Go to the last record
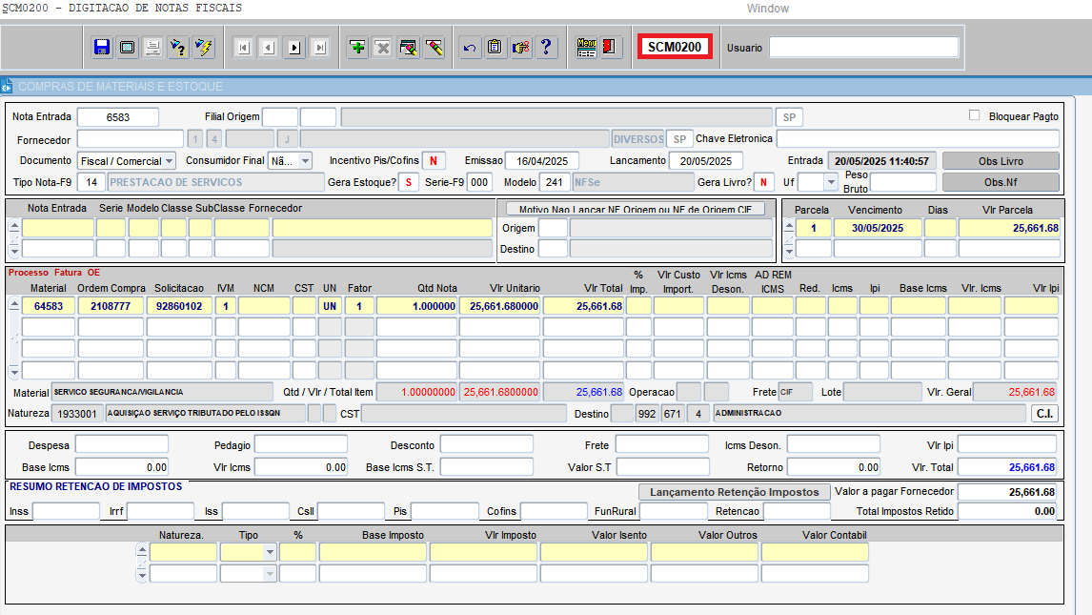 320,48
